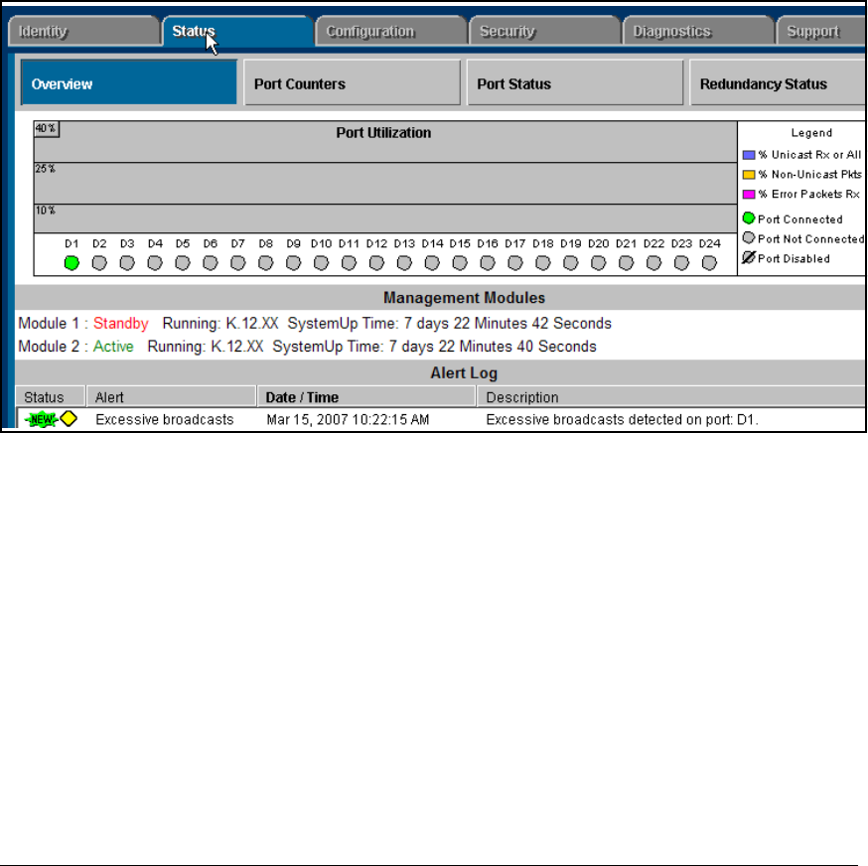
Task: Click the Port Not Connected legend icon
Action: [x=749, y=238]
